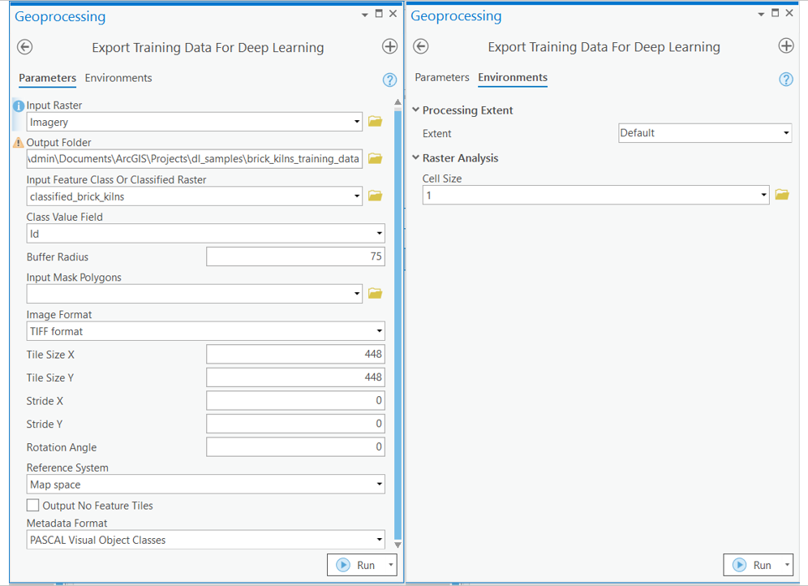This screenshot has height=586, width=808.
Task: Open the Class Value Field dropdown
Action: point(206,234)
